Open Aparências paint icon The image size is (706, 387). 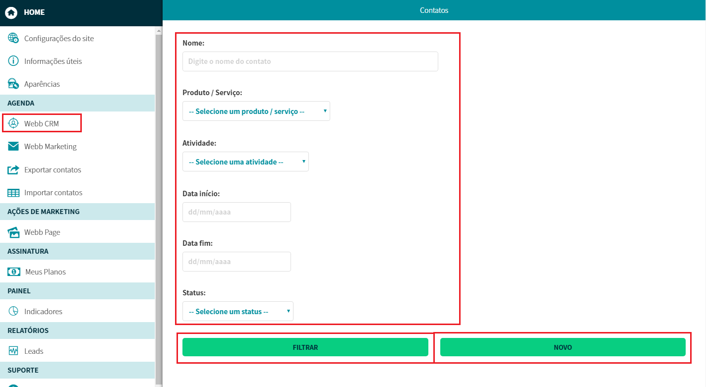[13, 84]
